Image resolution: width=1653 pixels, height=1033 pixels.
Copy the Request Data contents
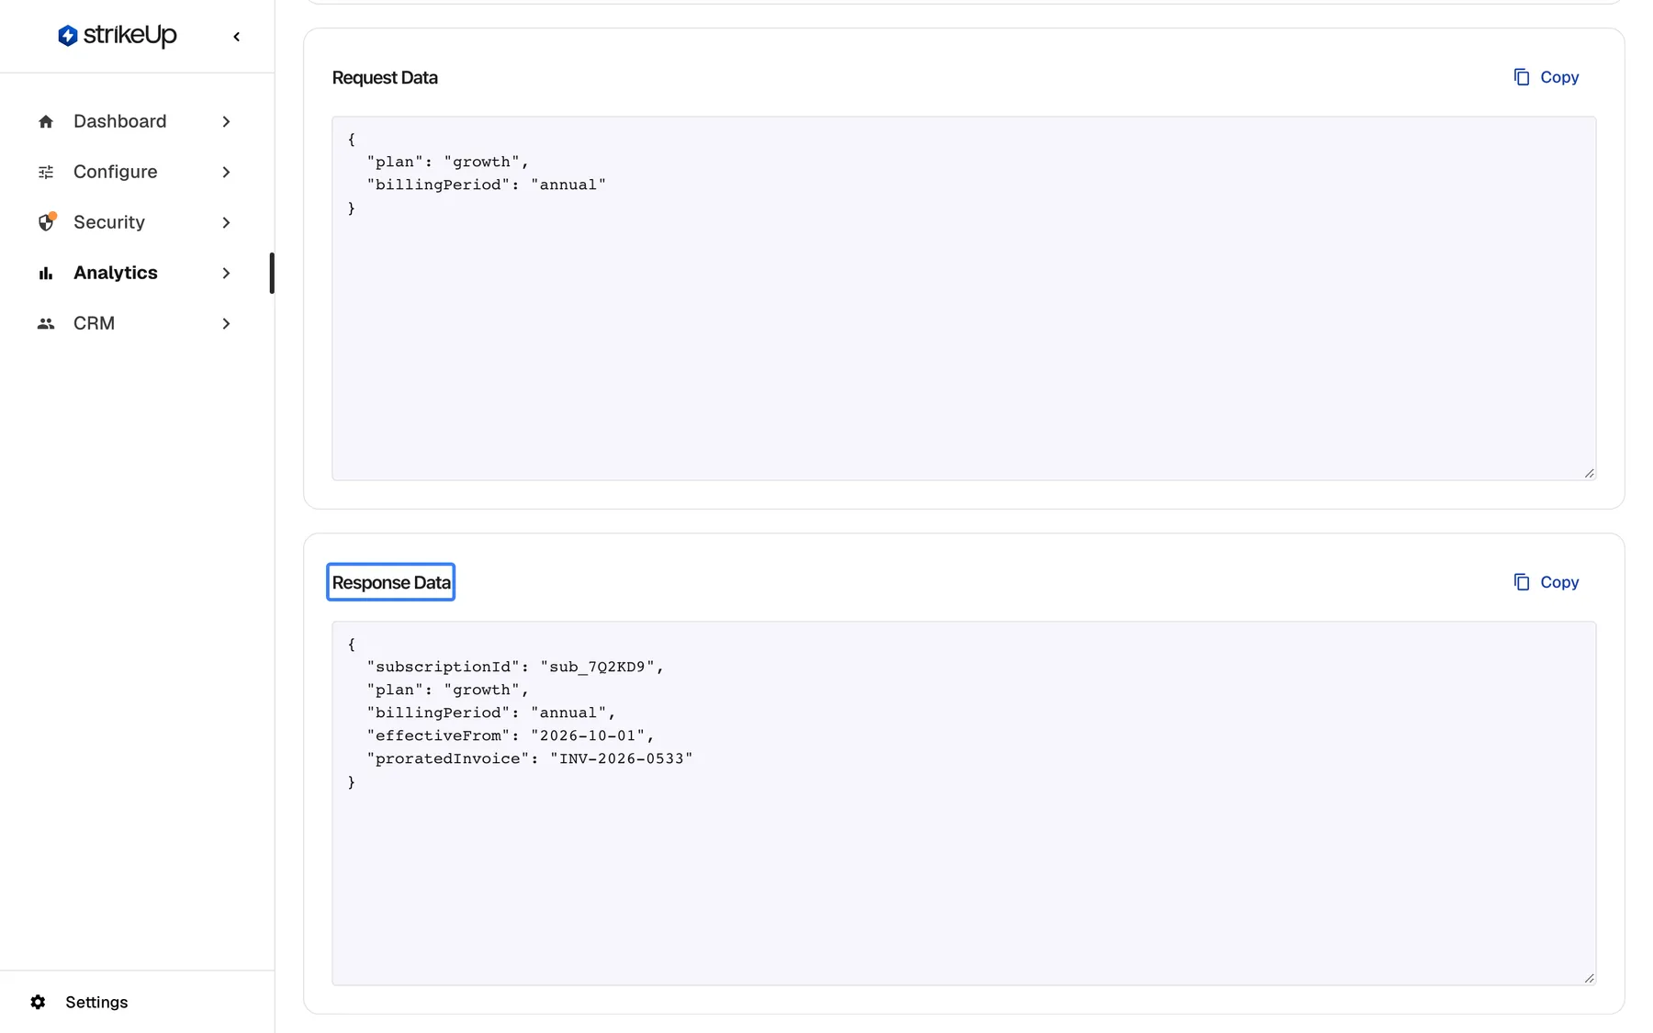1546,77
